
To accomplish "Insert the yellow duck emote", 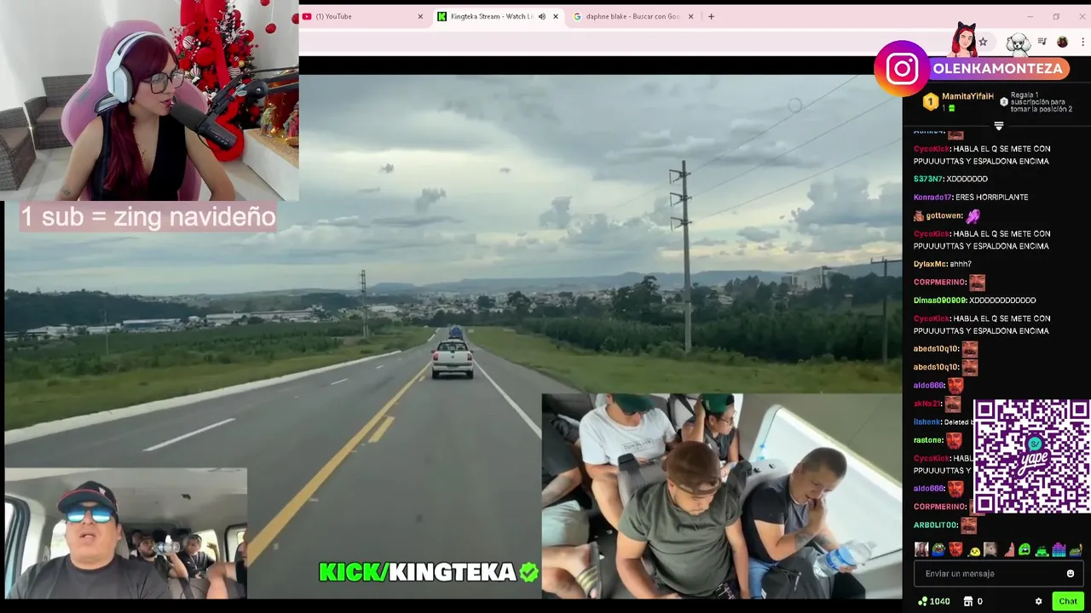I will [973, 550].
